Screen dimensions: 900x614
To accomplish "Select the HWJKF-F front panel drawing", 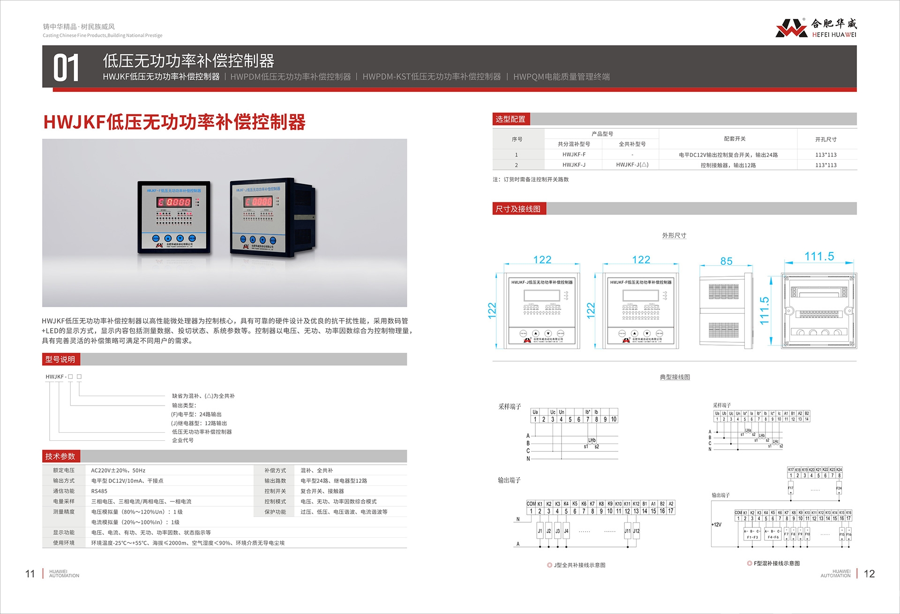I will tap(640, 311).
